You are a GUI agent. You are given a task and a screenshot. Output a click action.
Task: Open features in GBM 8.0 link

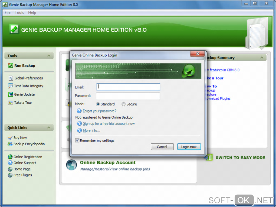click(x=223, y=70)
